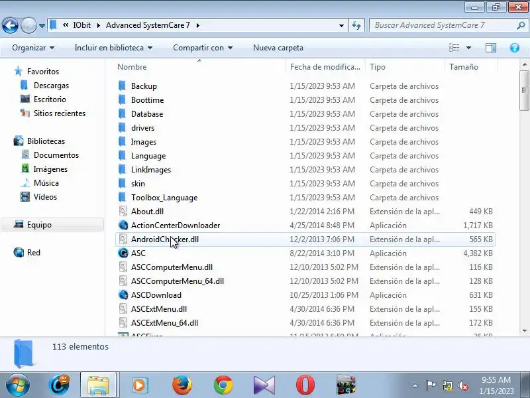Open Opera from the taskbar
Image resolution: width=530 pixels, height=398 pixels.
(x=305, y=385)
